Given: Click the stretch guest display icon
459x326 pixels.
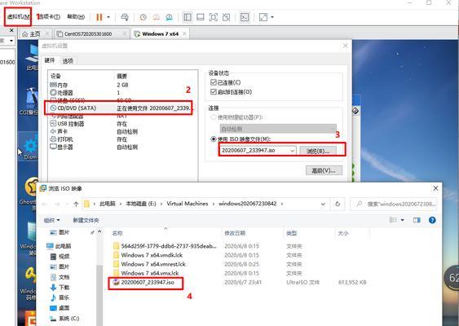Looking at the screenshot, I should [x=263, y=17].
